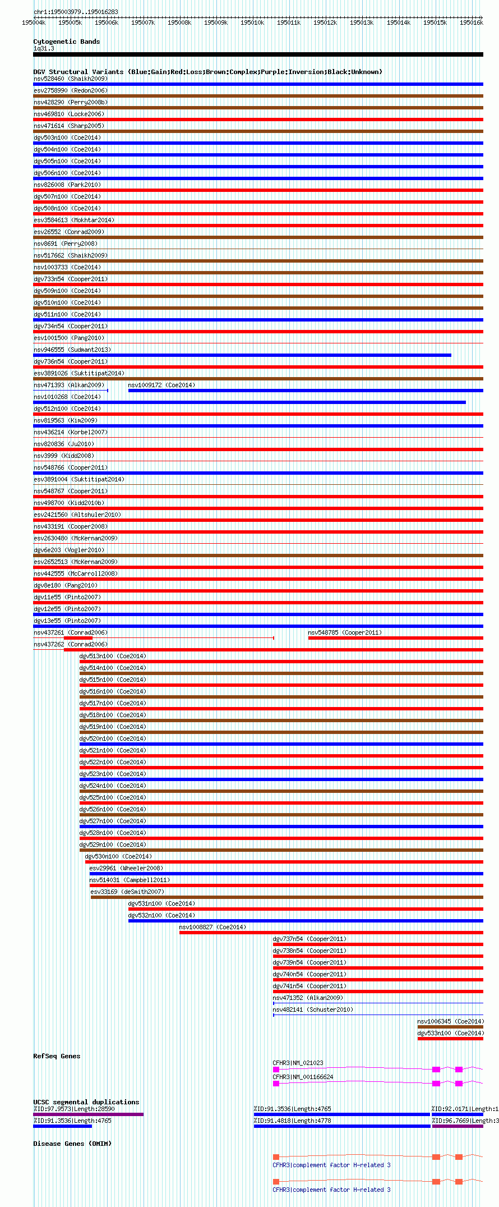Screen dimensions: 499x1207
Task: Click the Cytogenetic Bands track title
Action: (66, 42)
